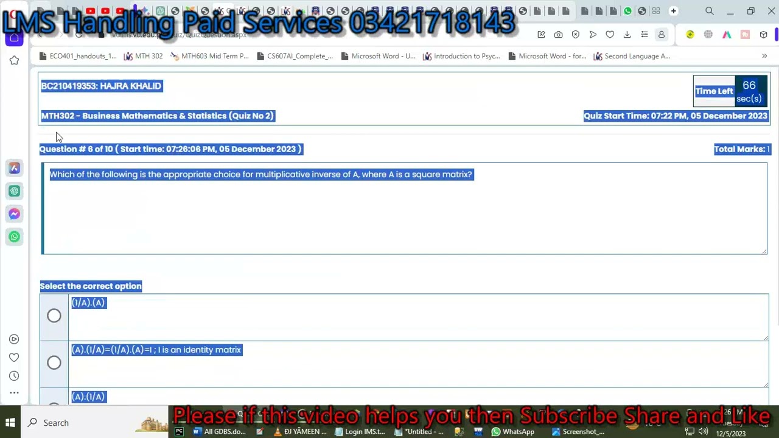The width and height of the screenshot is (779, 438).
Task: Open the Aria AI sidebar icon
Action: 15,168
